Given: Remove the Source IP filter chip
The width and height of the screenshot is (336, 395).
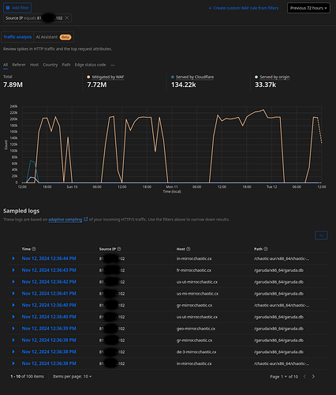Looking at the screenshot, I should click(67, 18).
